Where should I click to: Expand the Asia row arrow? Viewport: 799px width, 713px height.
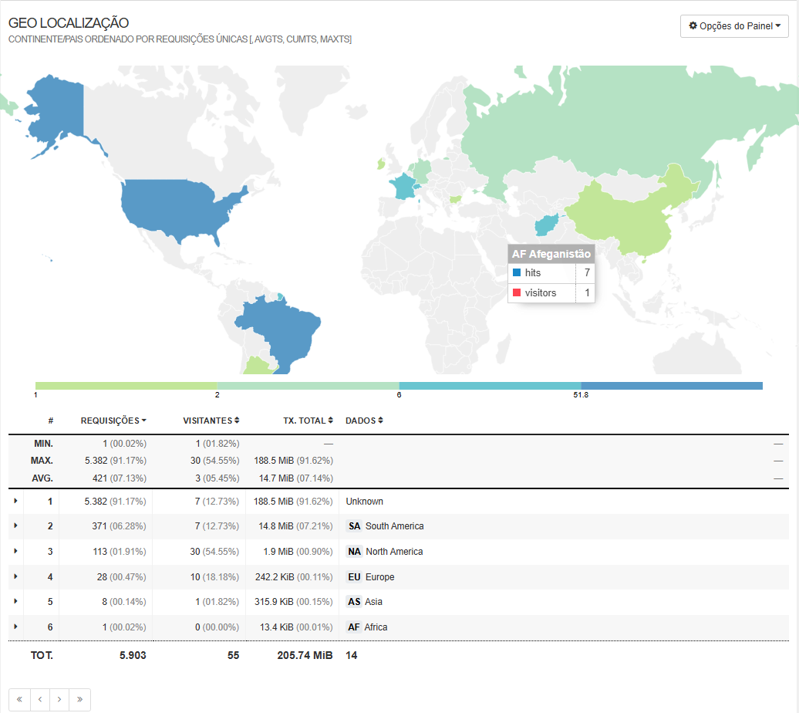(x=16, y=602)
